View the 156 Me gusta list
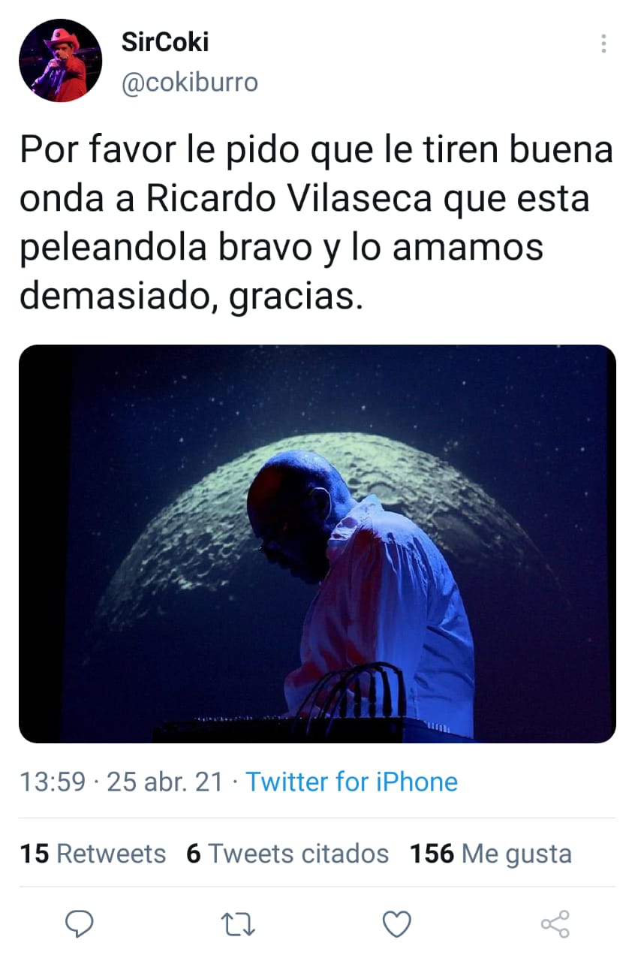The image size is (635, 961). (490, 854)
